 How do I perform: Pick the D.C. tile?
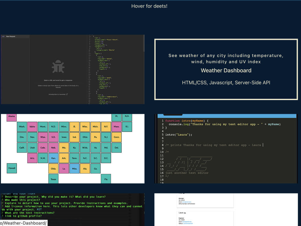point(106,158)
